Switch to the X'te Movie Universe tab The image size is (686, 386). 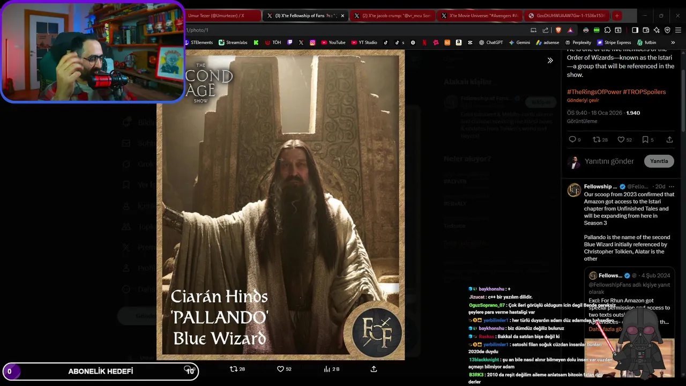click(479, 16)
